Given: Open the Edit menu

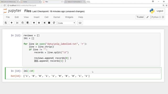Looking at the screenshot, I should (x=17, y=17).
